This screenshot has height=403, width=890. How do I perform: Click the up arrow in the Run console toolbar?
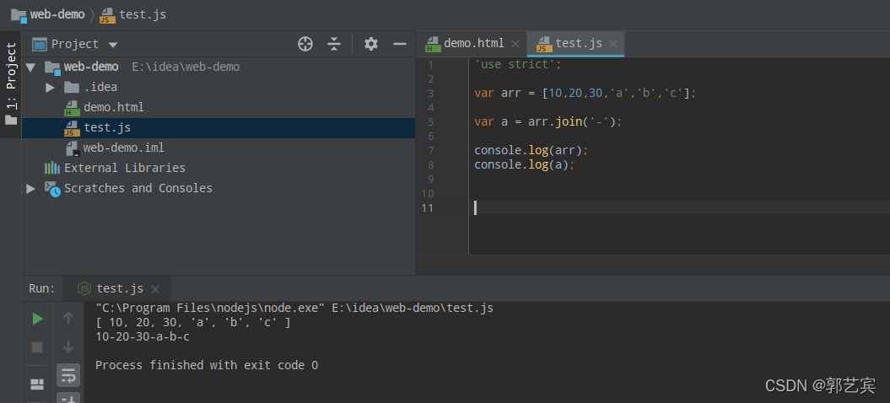click(x=68, y=319)
